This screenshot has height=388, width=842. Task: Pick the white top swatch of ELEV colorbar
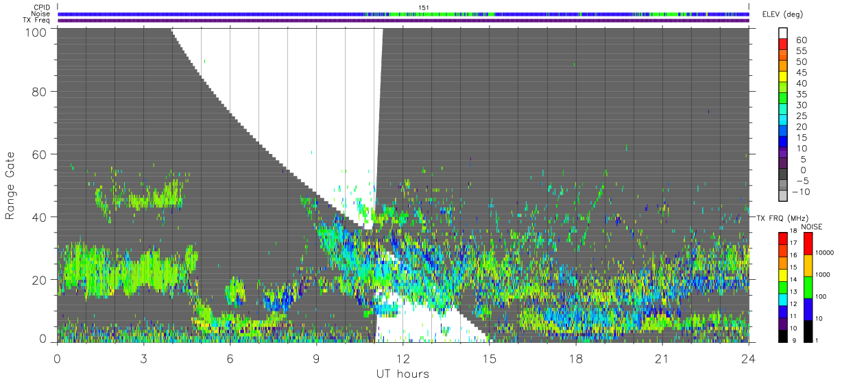tap(784, 33)
